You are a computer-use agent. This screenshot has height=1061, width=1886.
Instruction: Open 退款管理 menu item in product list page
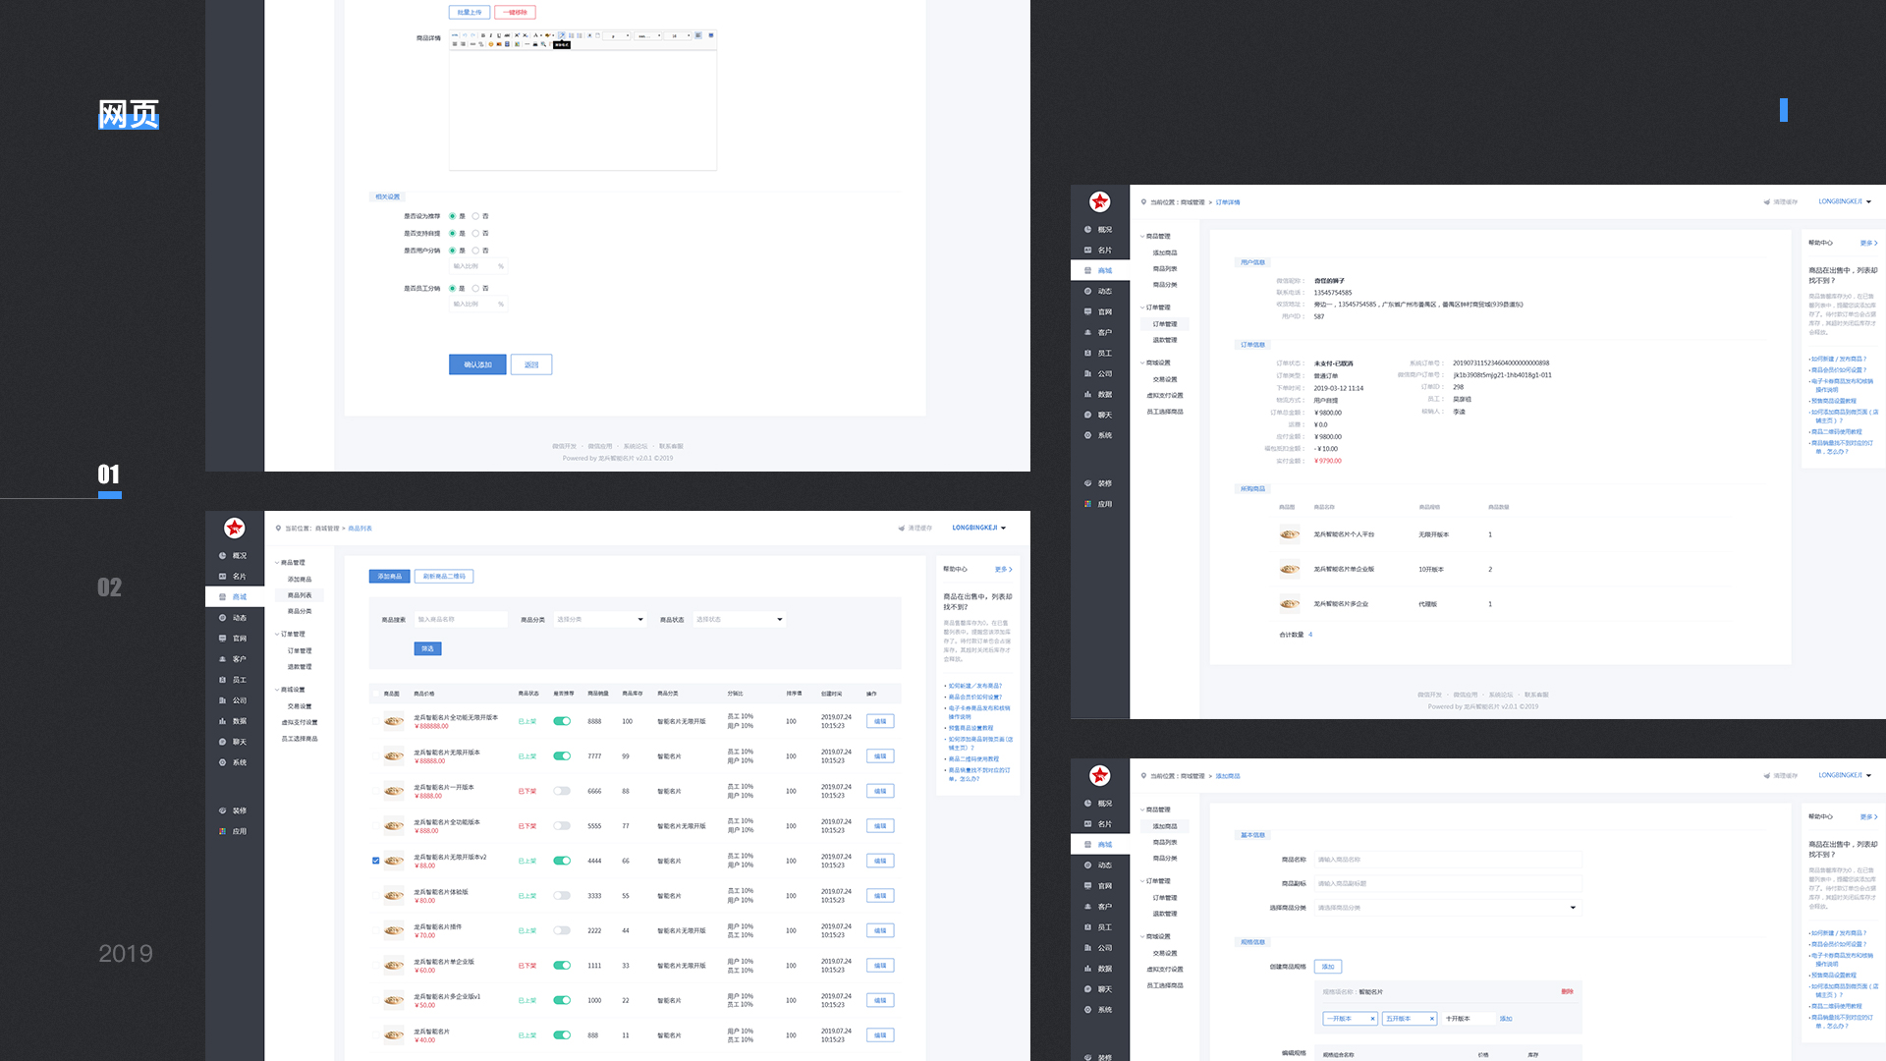click(x=300, y=667)
